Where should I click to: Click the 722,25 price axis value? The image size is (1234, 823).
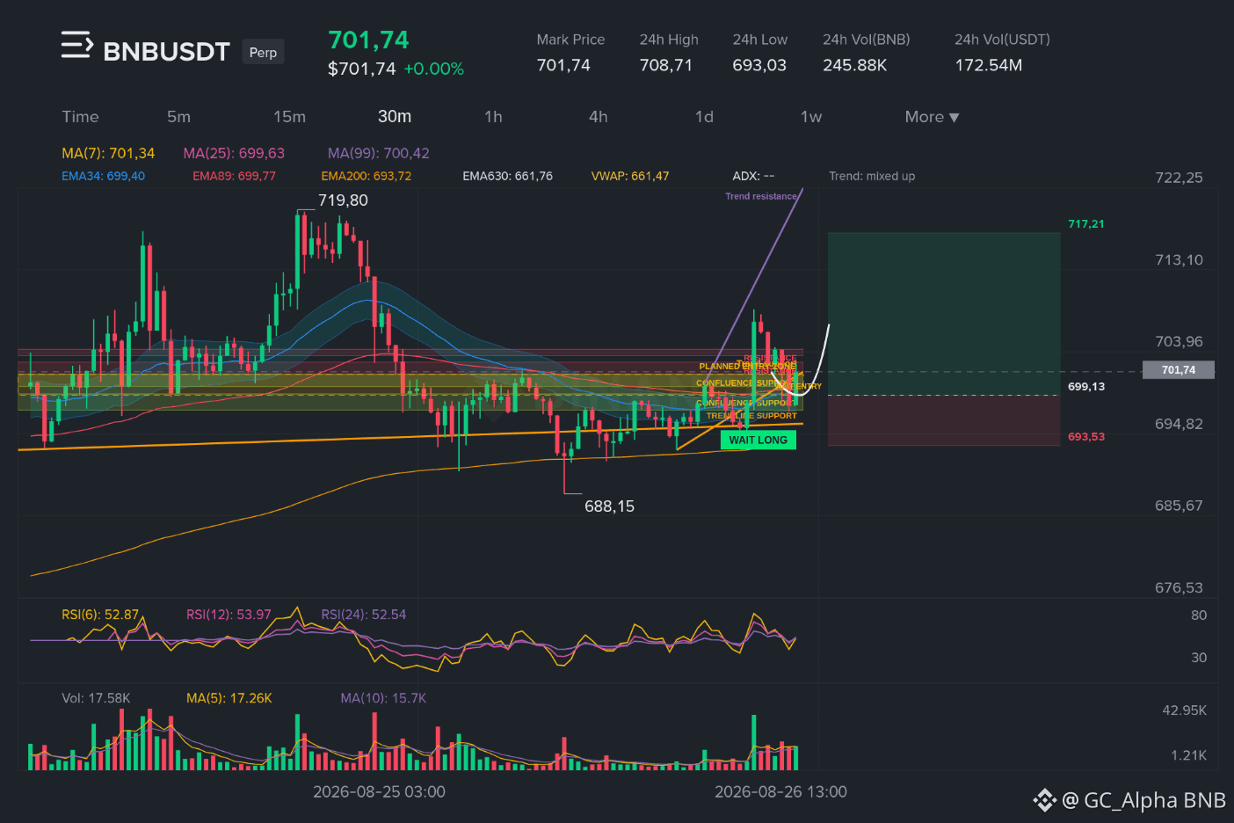coord(1179,178)
